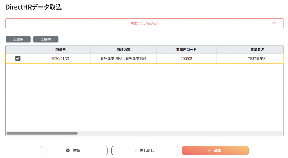Click the return arrow icon in 差し戻し

(x=135, y=151)
